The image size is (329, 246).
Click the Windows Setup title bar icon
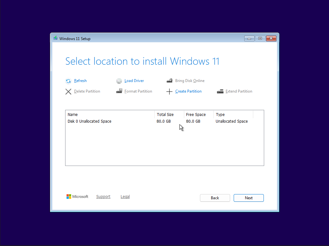click(x=56, y=38)
